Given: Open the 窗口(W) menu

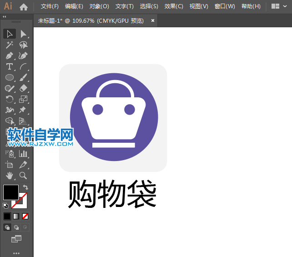Looking at the screenshot, I should tap(225, 6).
